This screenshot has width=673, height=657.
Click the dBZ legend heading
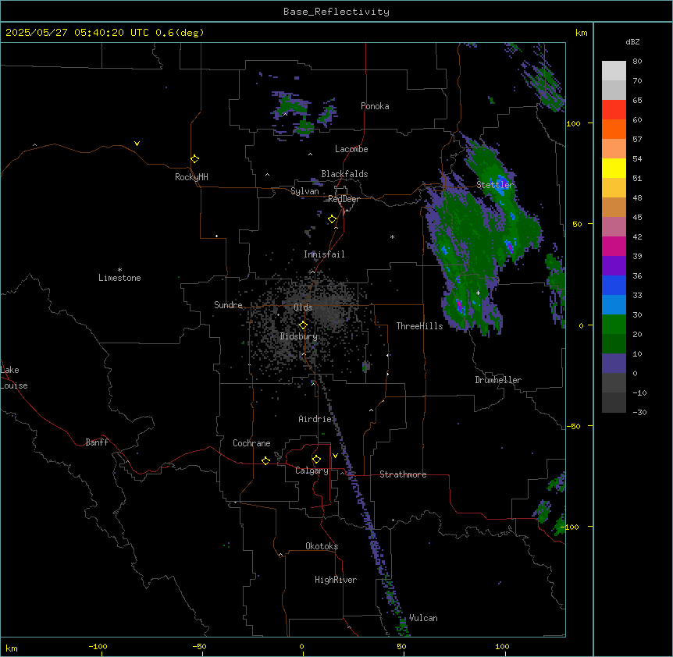pos(632,42)
